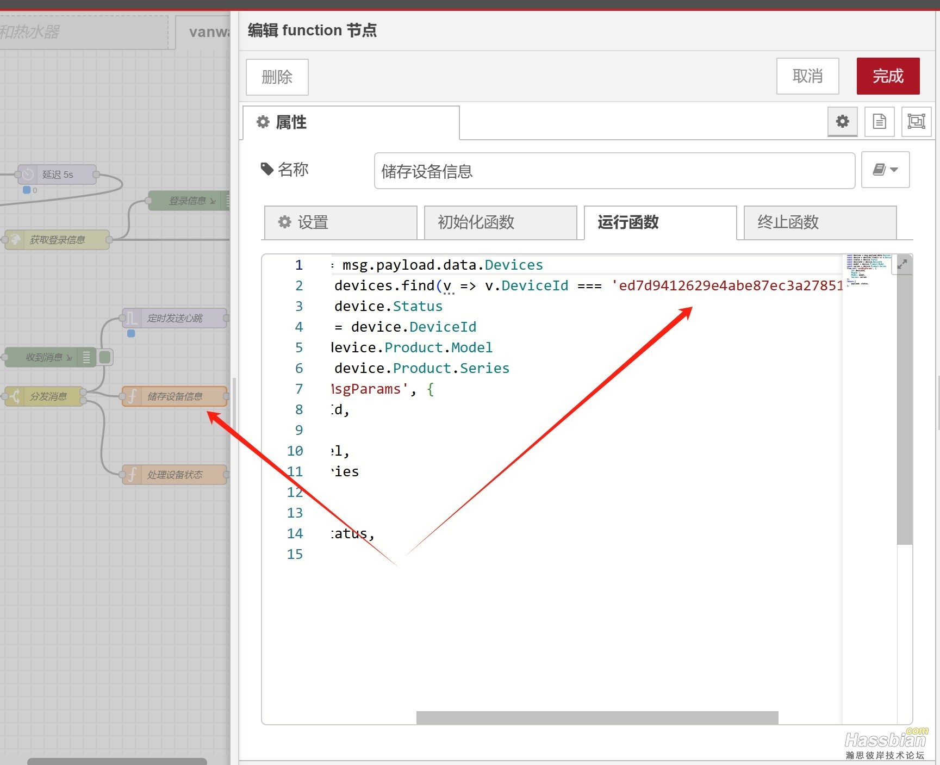
Task: Click line number 15 in the editor
Action: [295, 554]
